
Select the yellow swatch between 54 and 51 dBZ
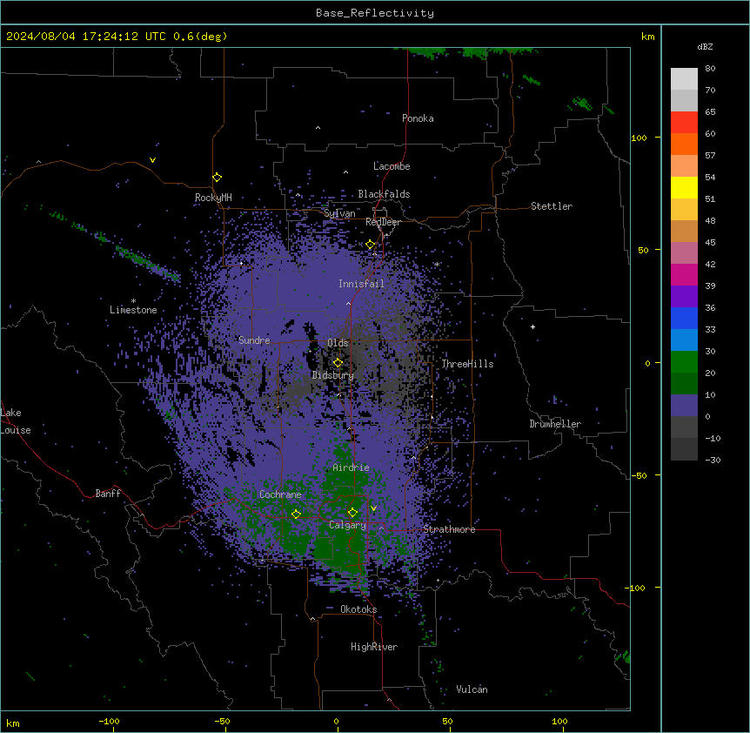(x=684, y=187)
